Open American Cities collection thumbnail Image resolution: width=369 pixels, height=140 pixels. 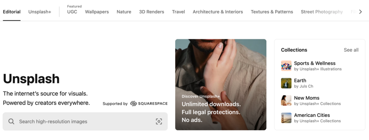coord(286,118)
